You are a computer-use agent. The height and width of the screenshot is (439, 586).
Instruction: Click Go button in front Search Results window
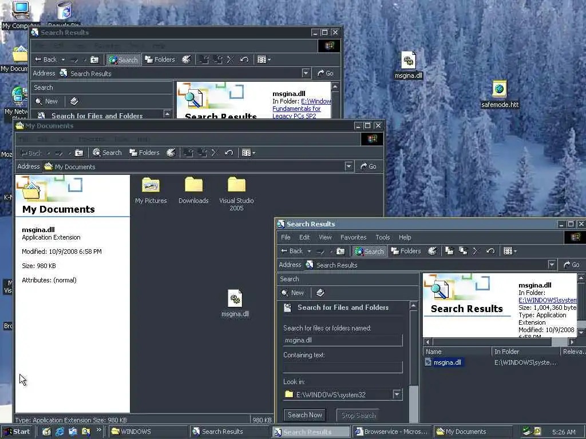572,265
